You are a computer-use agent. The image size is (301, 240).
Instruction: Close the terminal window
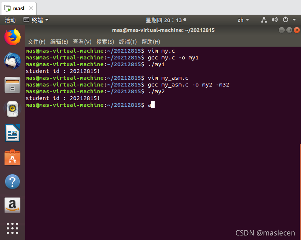[x=297, y=30]
